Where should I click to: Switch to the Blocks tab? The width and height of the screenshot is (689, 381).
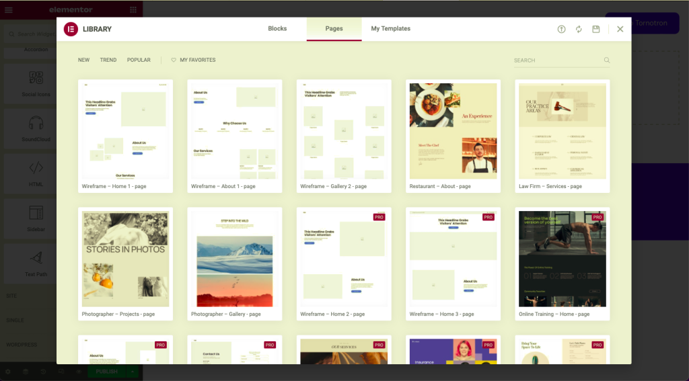(x=277, y=29)
